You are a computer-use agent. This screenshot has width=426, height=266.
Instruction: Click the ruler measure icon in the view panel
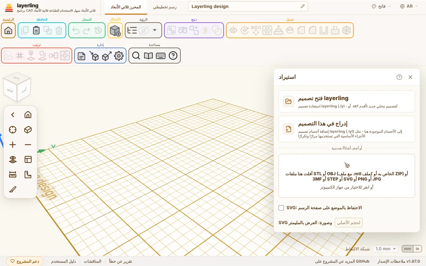coord(13,175)
